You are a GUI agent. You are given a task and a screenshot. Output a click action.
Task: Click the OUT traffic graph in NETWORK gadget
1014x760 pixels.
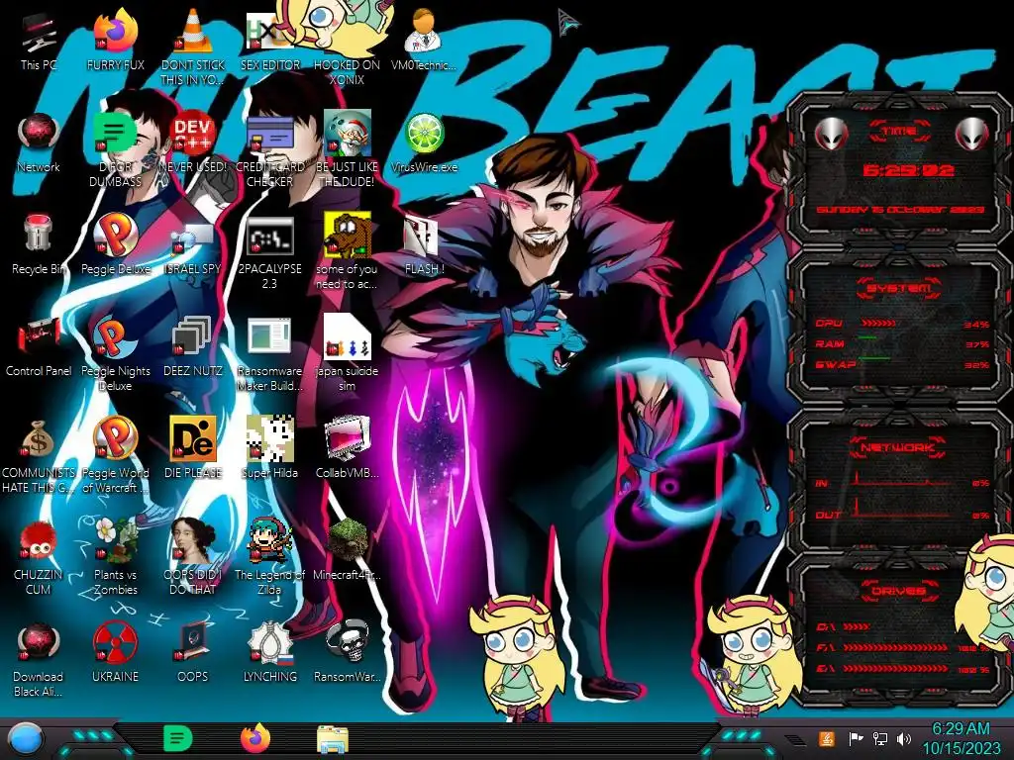tap(903, 510)
